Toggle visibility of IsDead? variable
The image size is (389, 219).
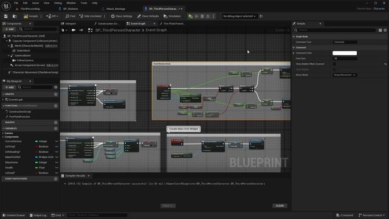pyautogui.click(x=57, y=173)
